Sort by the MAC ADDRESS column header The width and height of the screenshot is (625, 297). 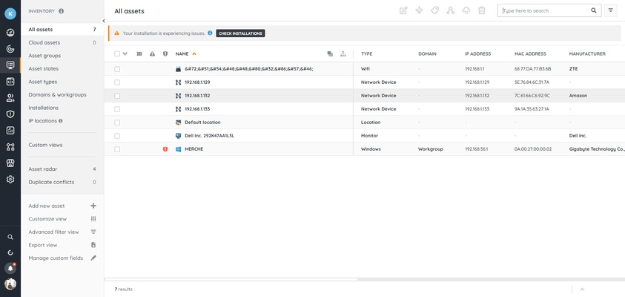[530, 54]
